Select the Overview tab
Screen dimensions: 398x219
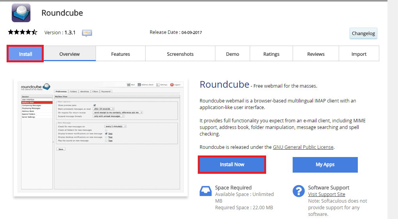pyautogui.click(x=69, y=54)
